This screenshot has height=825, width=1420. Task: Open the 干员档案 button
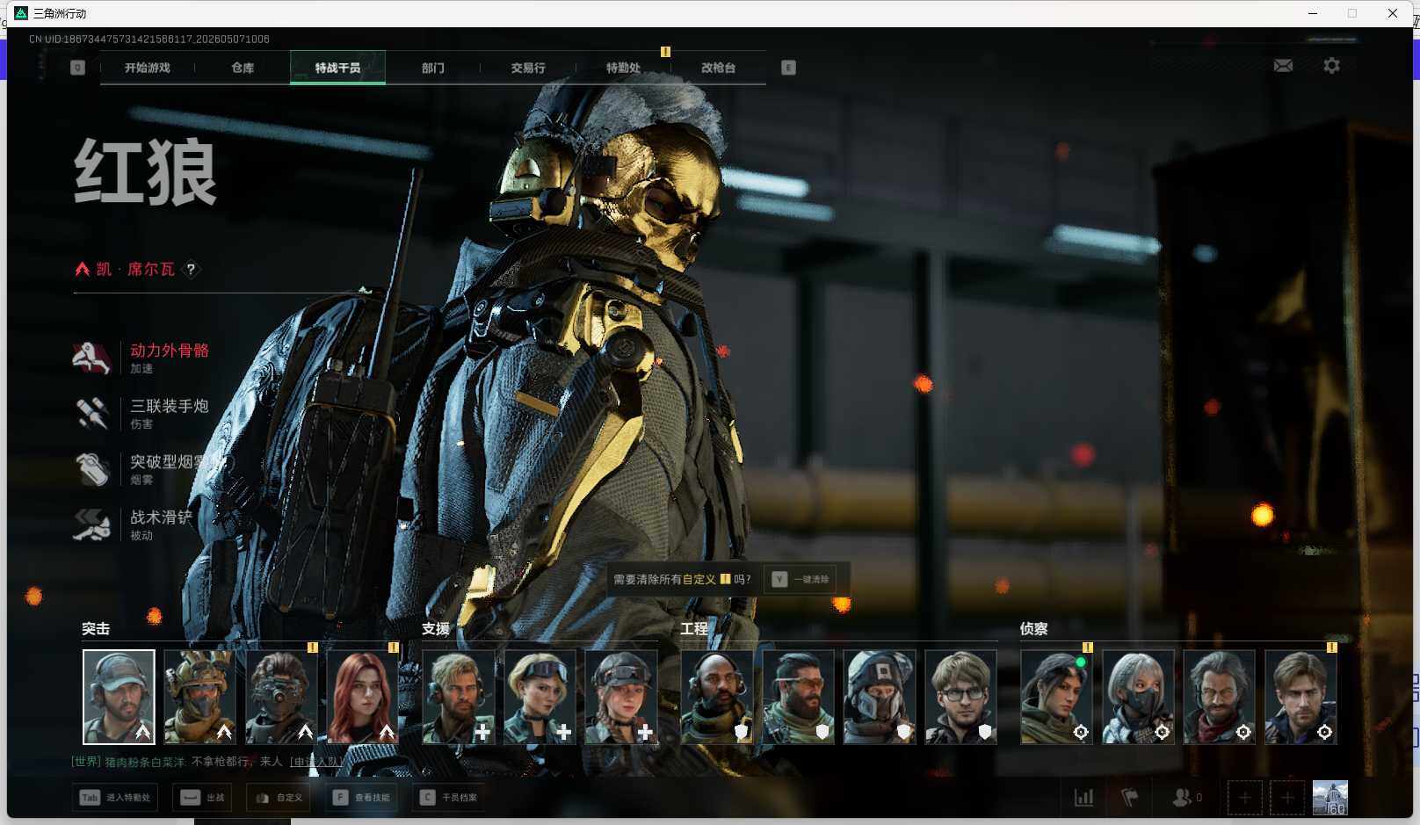[x=449, y=798]
